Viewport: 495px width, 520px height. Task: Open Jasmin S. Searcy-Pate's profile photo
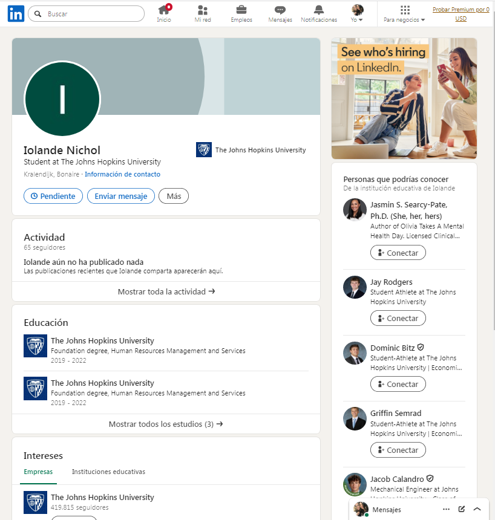[355, 210]
